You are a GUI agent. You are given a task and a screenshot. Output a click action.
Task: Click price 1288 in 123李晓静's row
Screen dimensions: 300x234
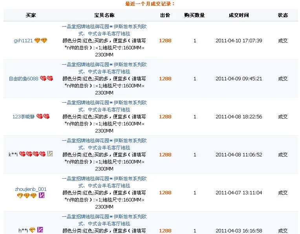165,116
